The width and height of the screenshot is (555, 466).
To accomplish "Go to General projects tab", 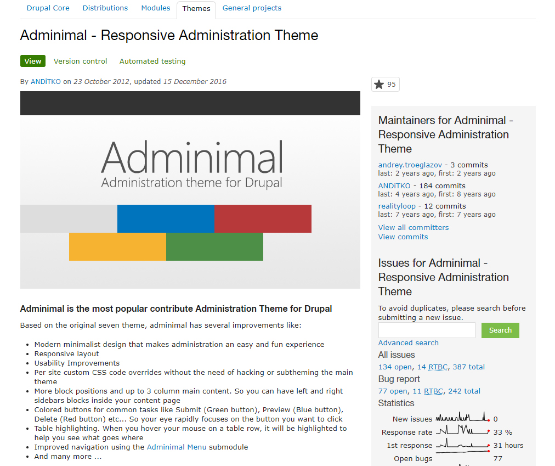I will tap(252, 8).
